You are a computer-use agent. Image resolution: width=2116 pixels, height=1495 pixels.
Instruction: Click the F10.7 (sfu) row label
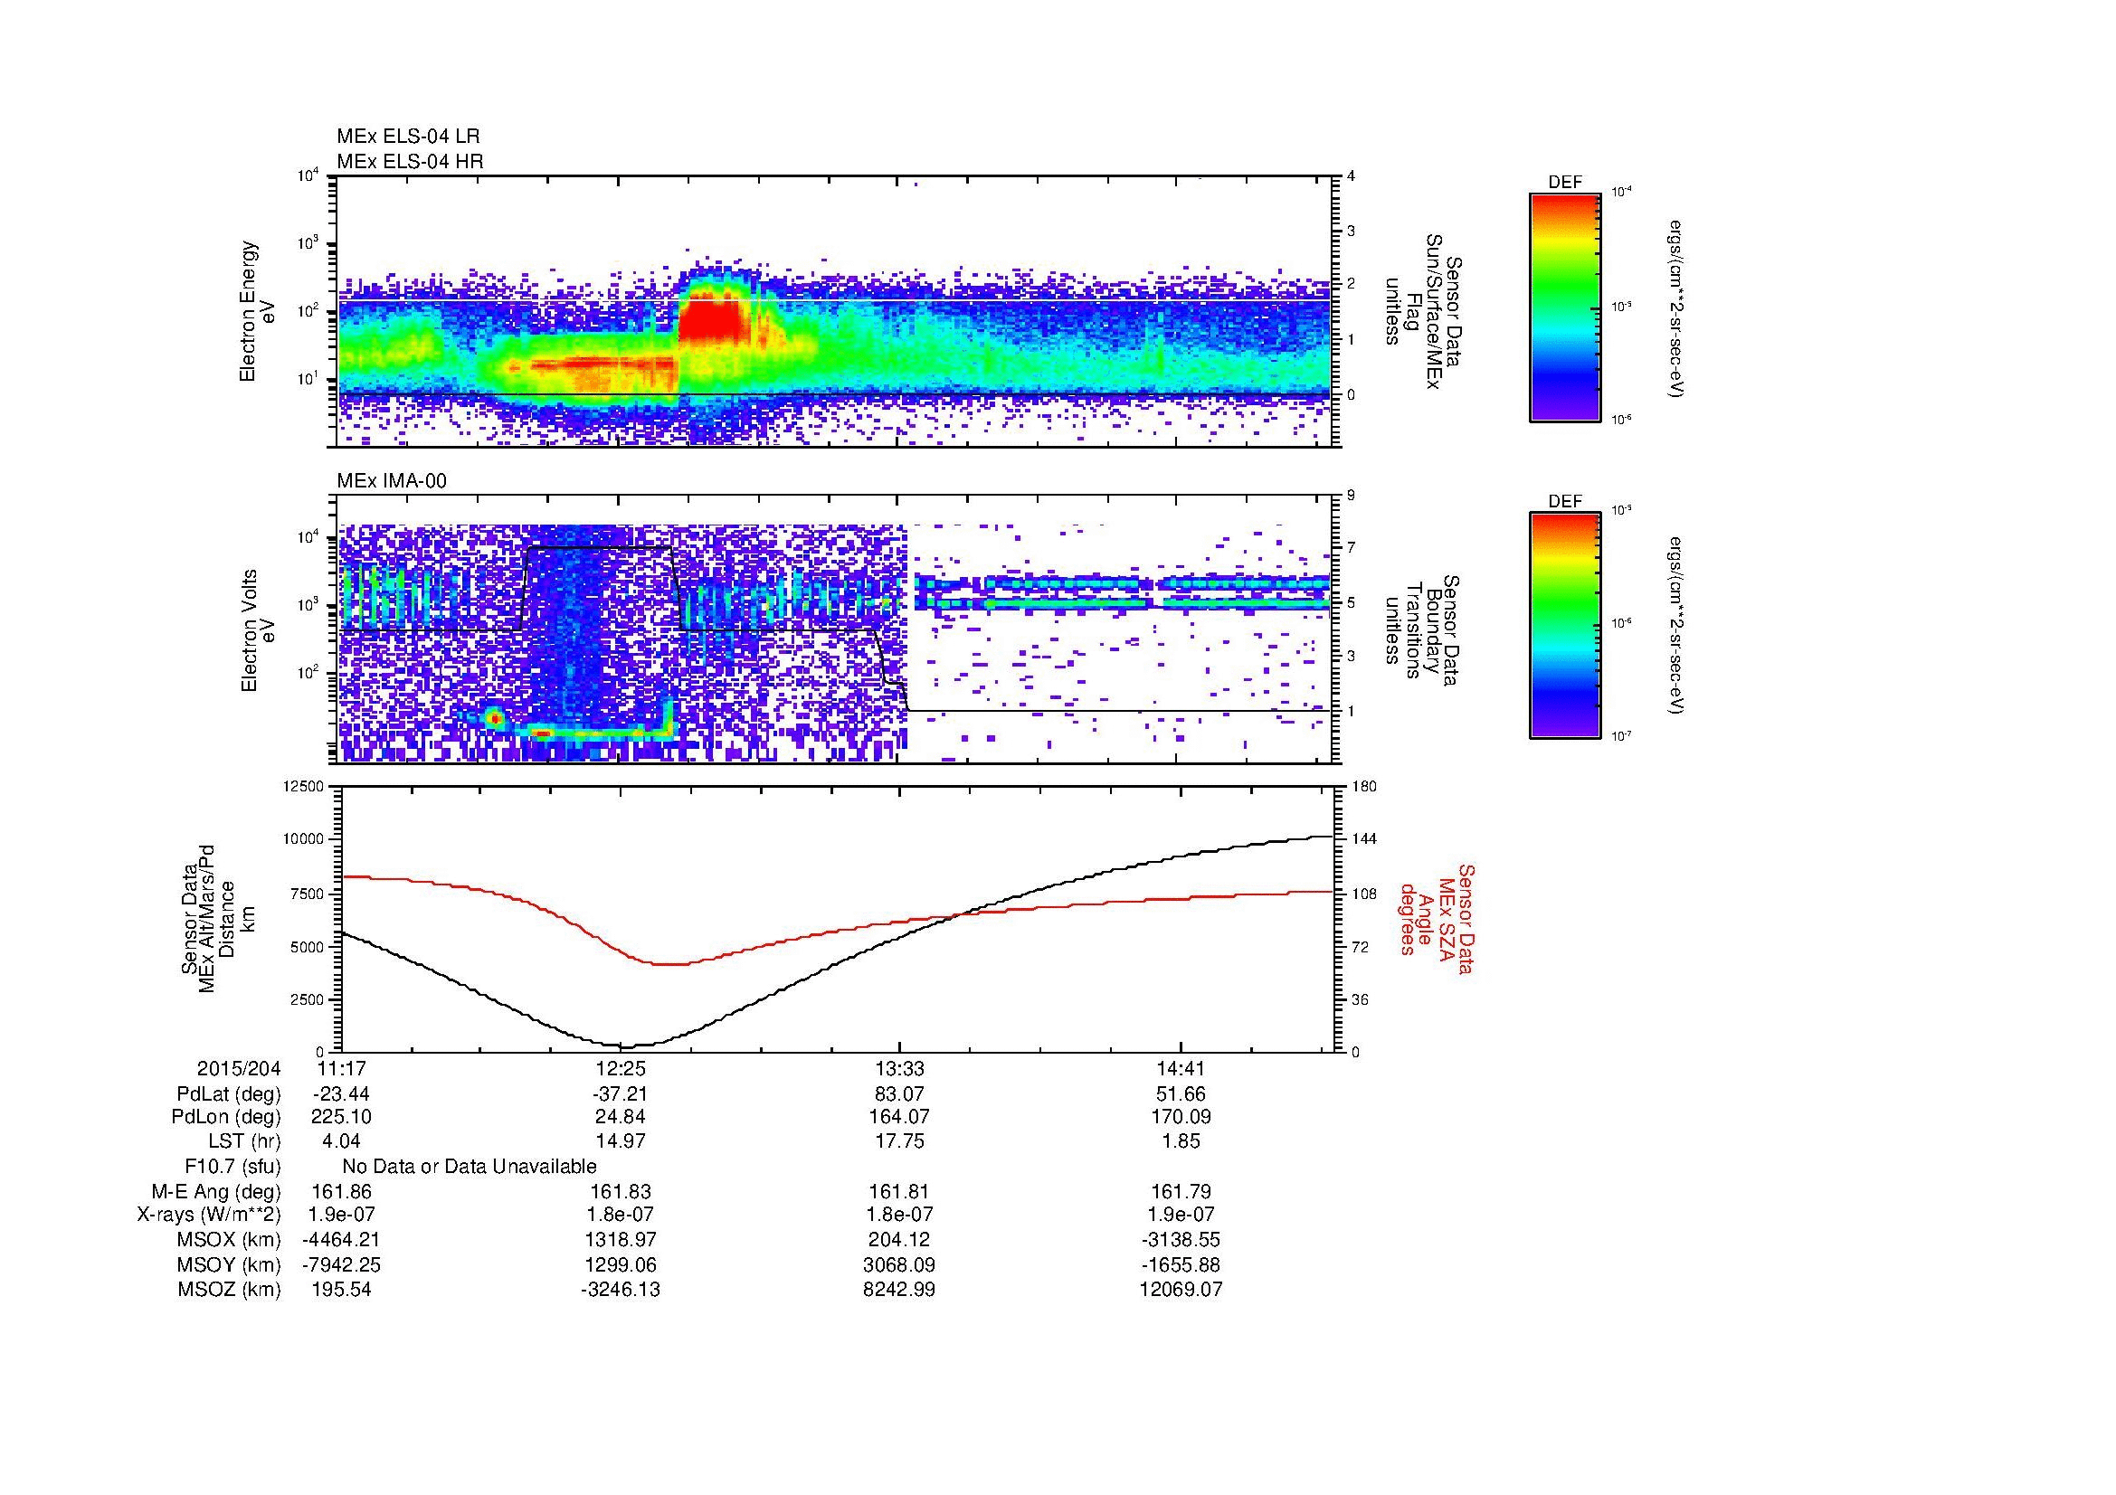(x=232, y=1166)
